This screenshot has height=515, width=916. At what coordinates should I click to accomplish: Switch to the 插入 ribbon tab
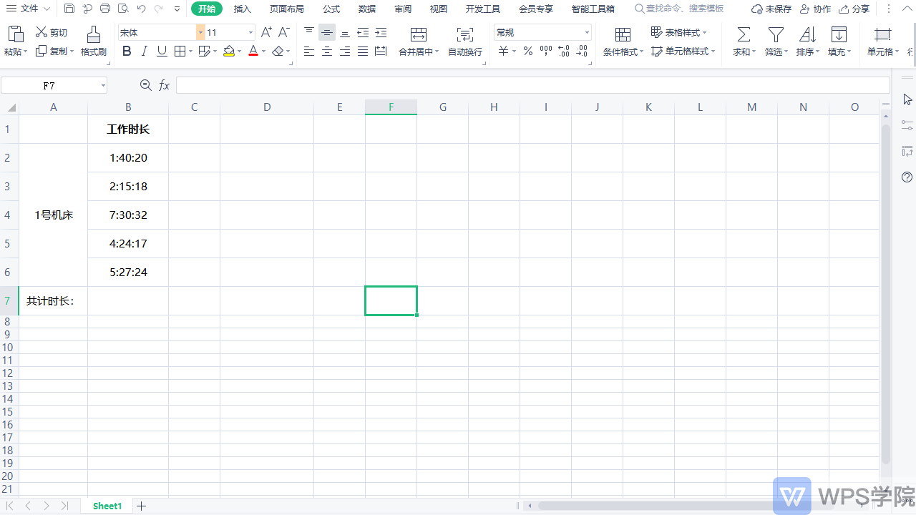point(243,9)
